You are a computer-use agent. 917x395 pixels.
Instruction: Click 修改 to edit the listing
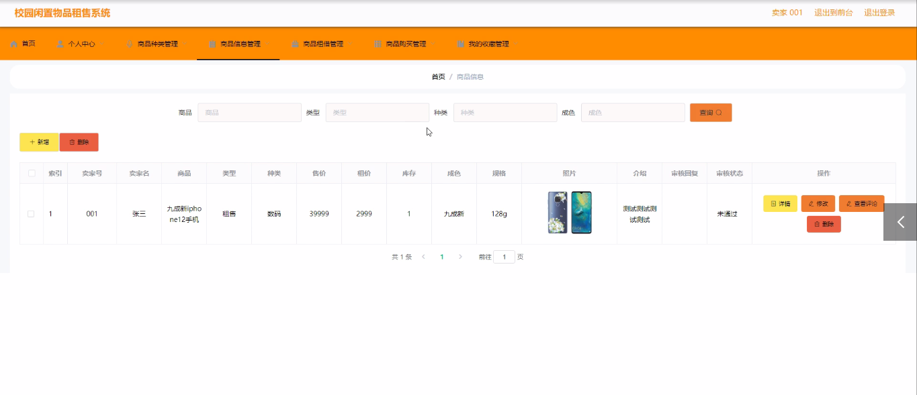click(x=818, y=204)
